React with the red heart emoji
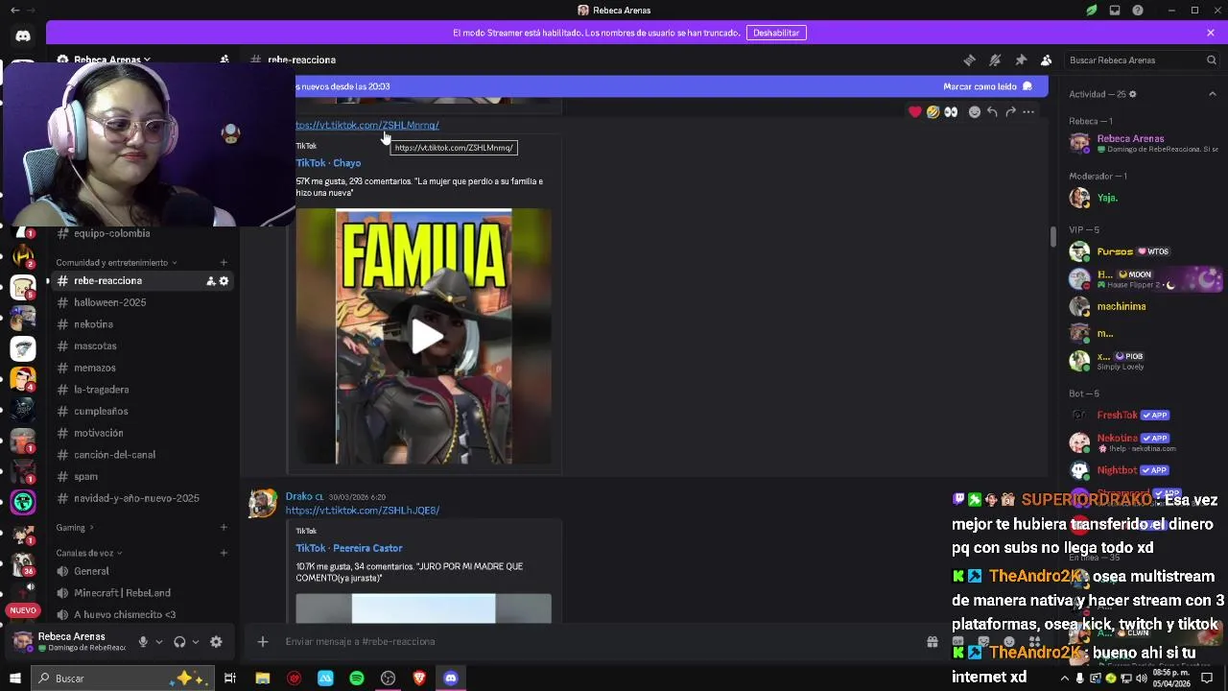The width and height of the screenshot is (1228, 691). (914, 112)
